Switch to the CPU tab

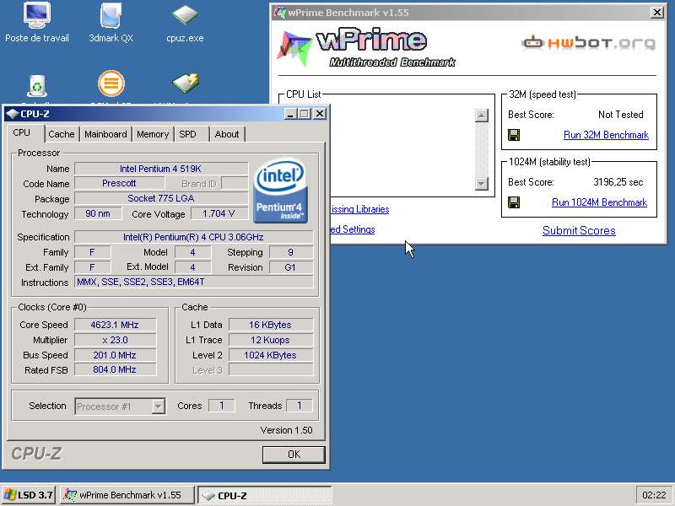22,133
